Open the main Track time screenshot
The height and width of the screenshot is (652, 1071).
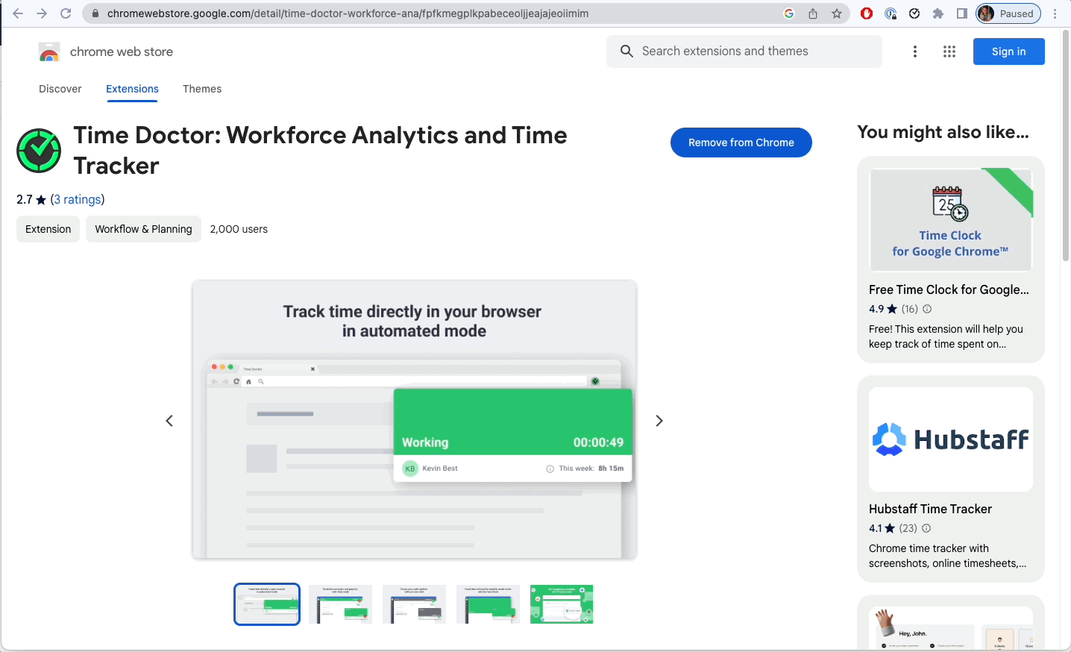(x=414, y=420)
